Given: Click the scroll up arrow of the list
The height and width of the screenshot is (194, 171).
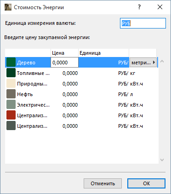Looking at the screenshot, I should tap(162, 62).
